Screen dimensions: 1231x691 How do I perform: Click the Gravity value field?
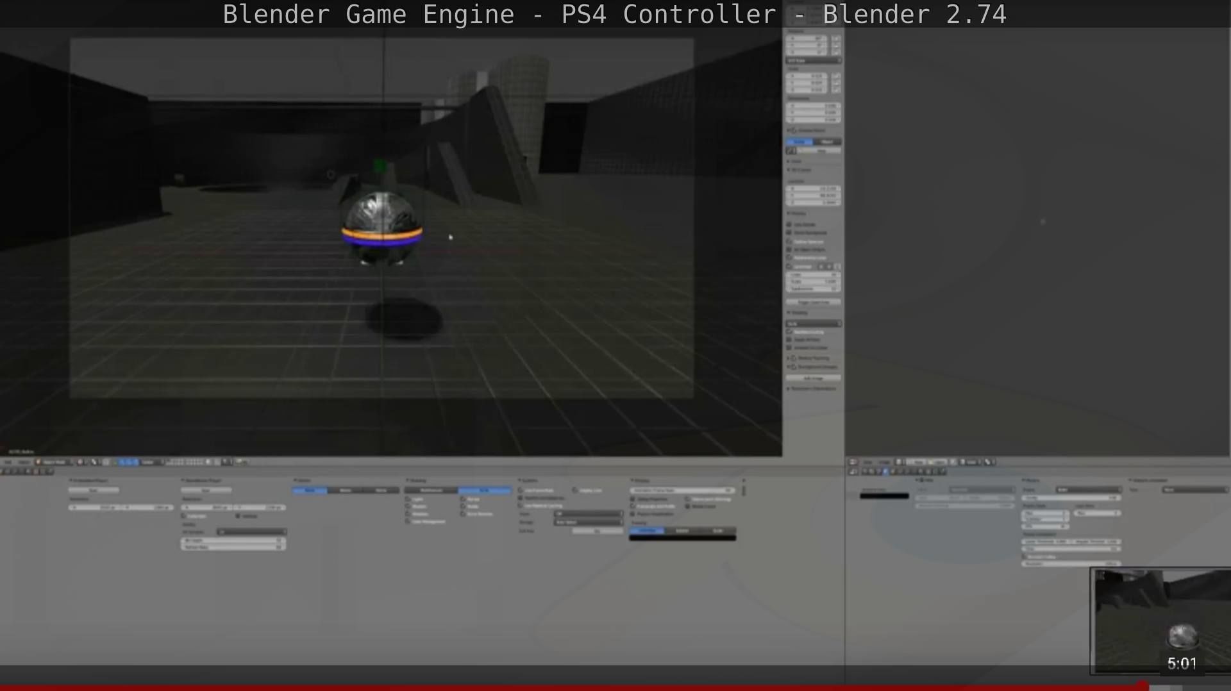coord(1071,497)
